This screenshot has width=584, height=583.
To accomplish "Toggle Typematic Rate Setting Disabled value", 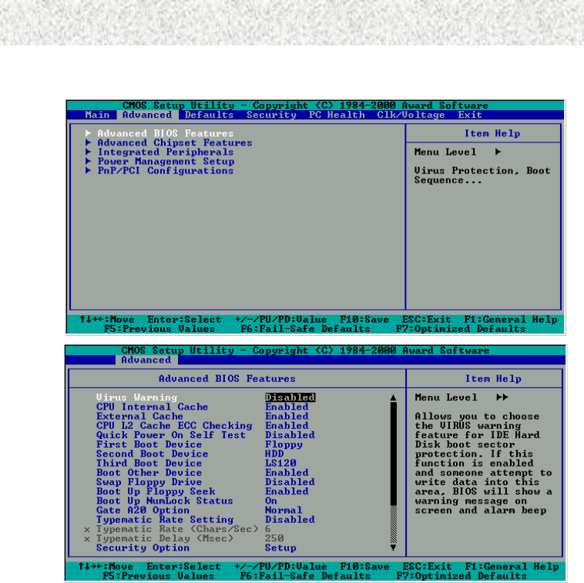I will [290, 519].
